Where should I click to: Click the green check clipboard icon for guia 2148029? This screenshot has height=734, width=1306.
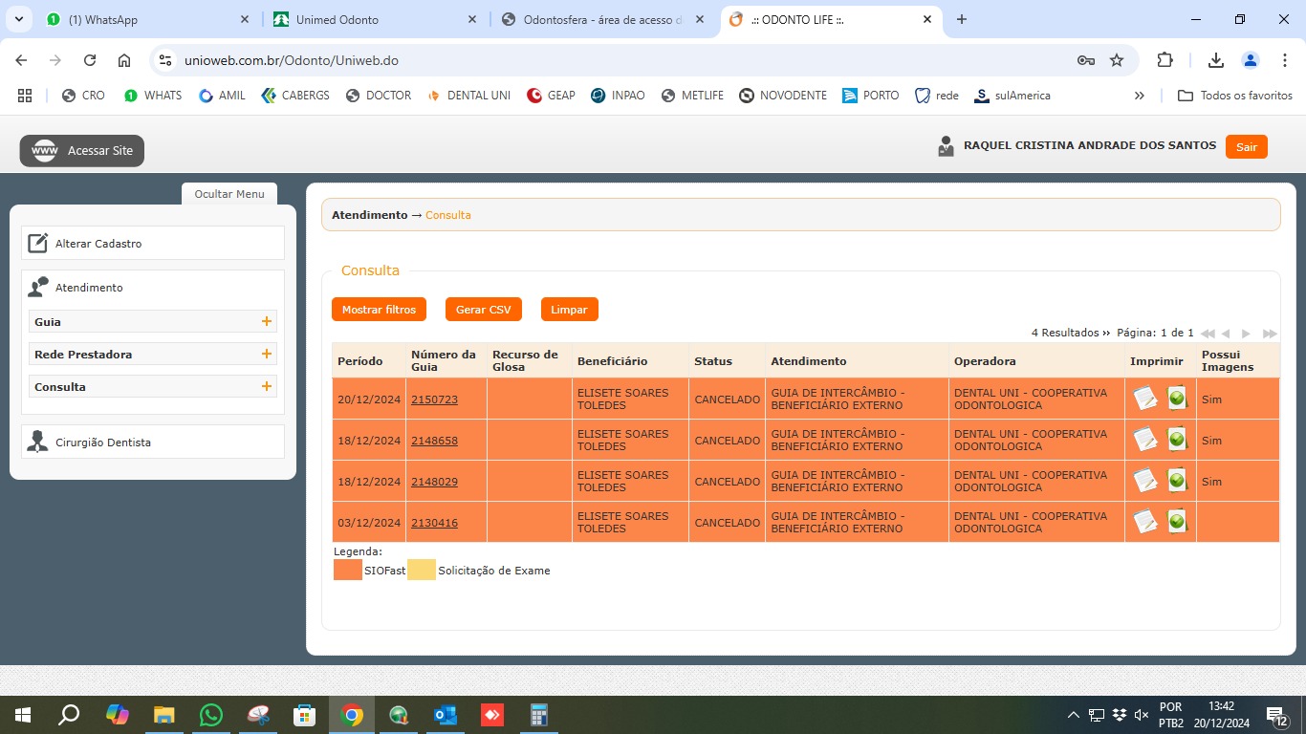pos(1177,481)
